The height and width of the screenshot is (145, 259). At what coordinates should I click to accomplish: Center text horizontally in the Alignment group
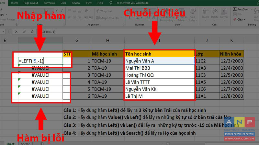point(75,18)
